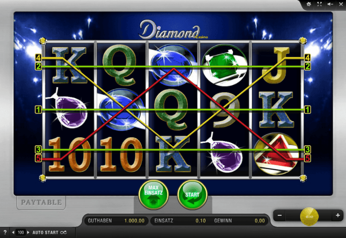The height and width of the screenshot is (238, 346).
Task: Click the gold 0.10 coin slider knob
Action: tap(309, 217)
